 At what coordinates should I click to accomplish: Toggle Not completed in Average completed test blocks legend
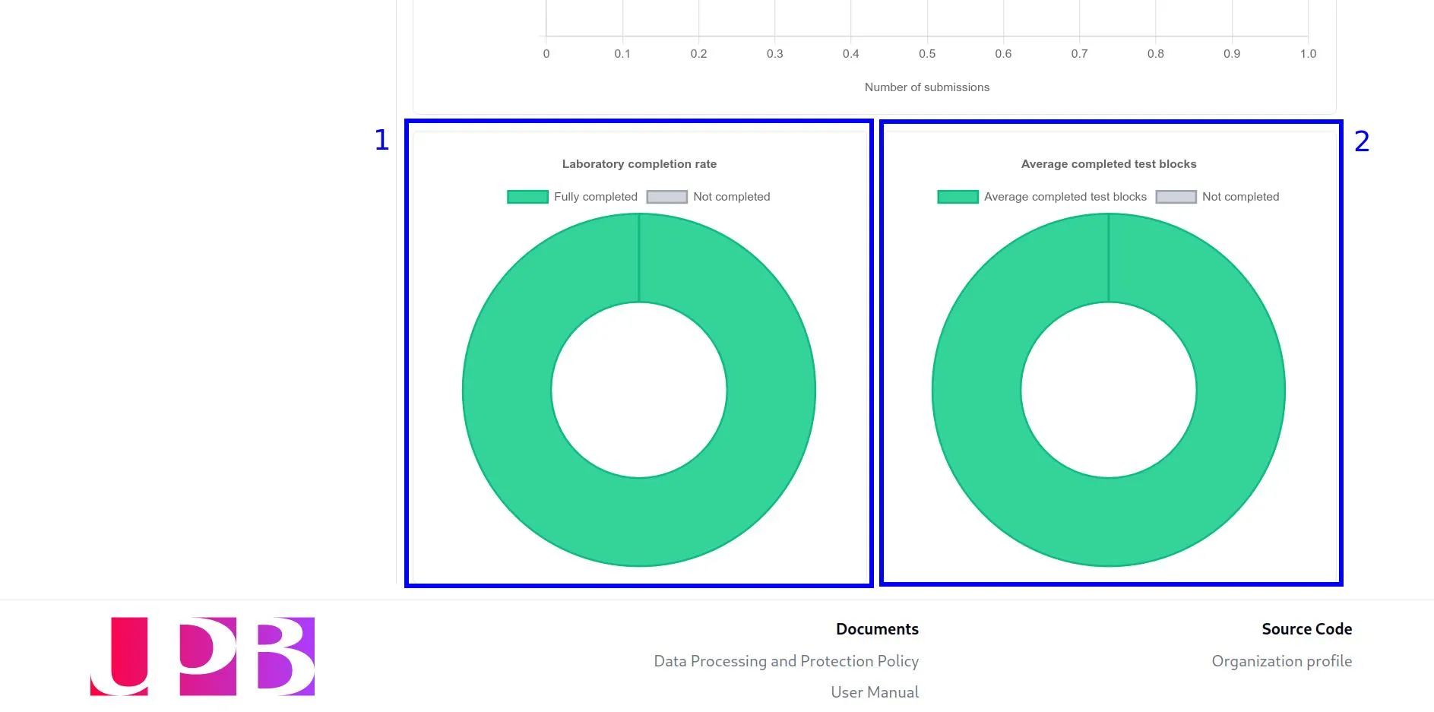click(1217, 197)
